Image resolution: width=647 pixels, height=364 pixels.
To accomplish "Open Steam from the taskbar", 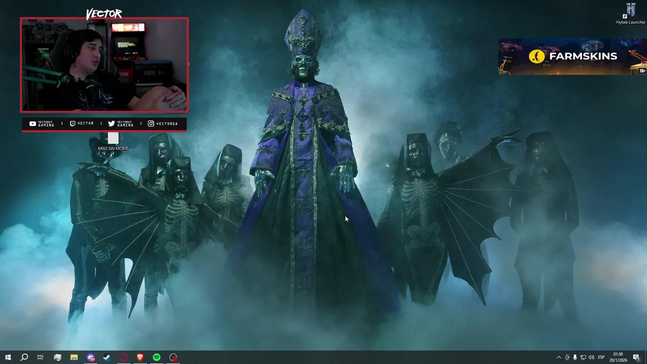I will (x=107, y=357).
